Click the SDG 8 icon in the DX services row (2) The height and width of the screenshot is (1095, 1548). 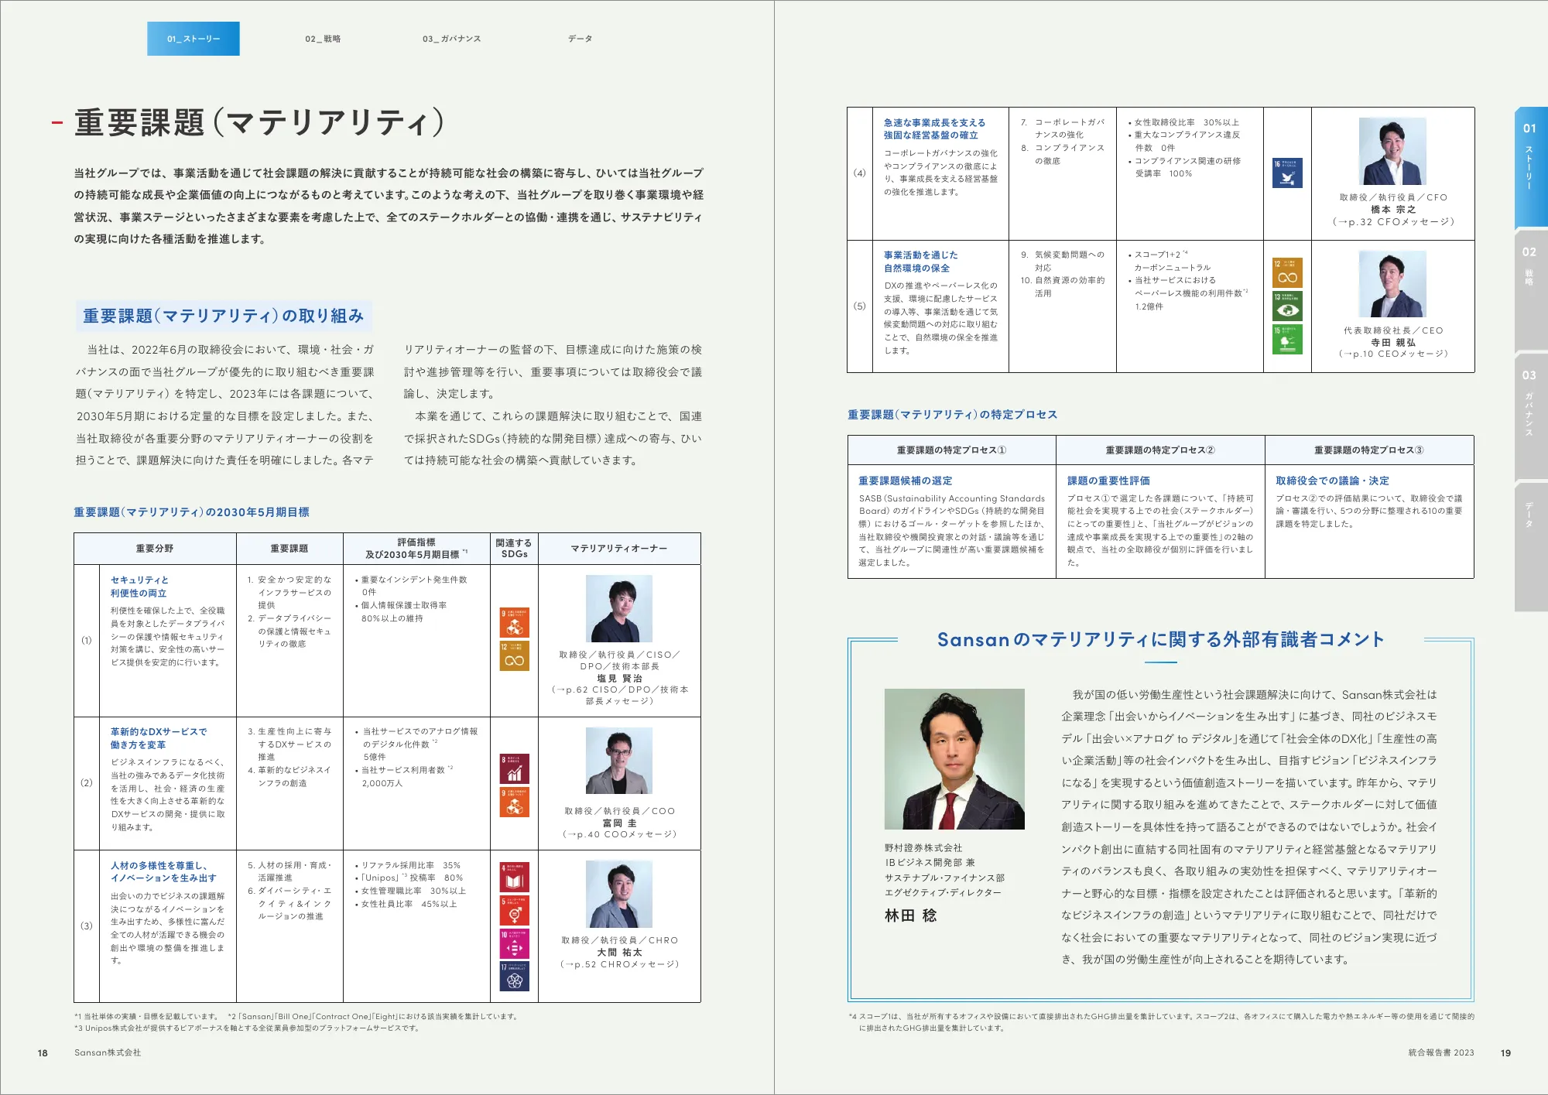coord(515,768)
